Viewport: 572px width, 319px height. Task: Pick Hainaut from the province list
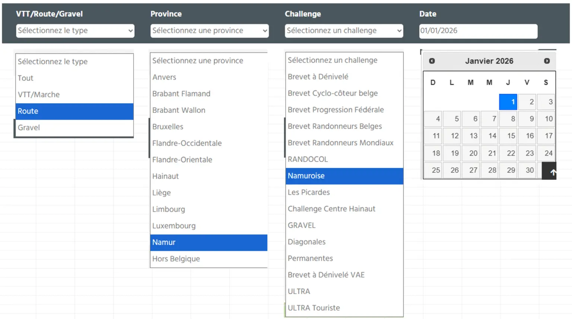click(209, 176)
